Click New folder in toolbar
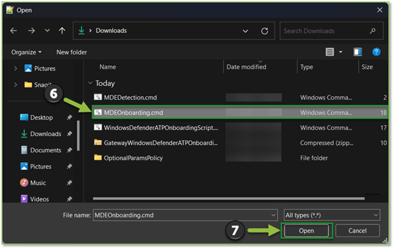The height and width of the screenshot is (249, 394). pyautogui.click(x=71, y=52)
